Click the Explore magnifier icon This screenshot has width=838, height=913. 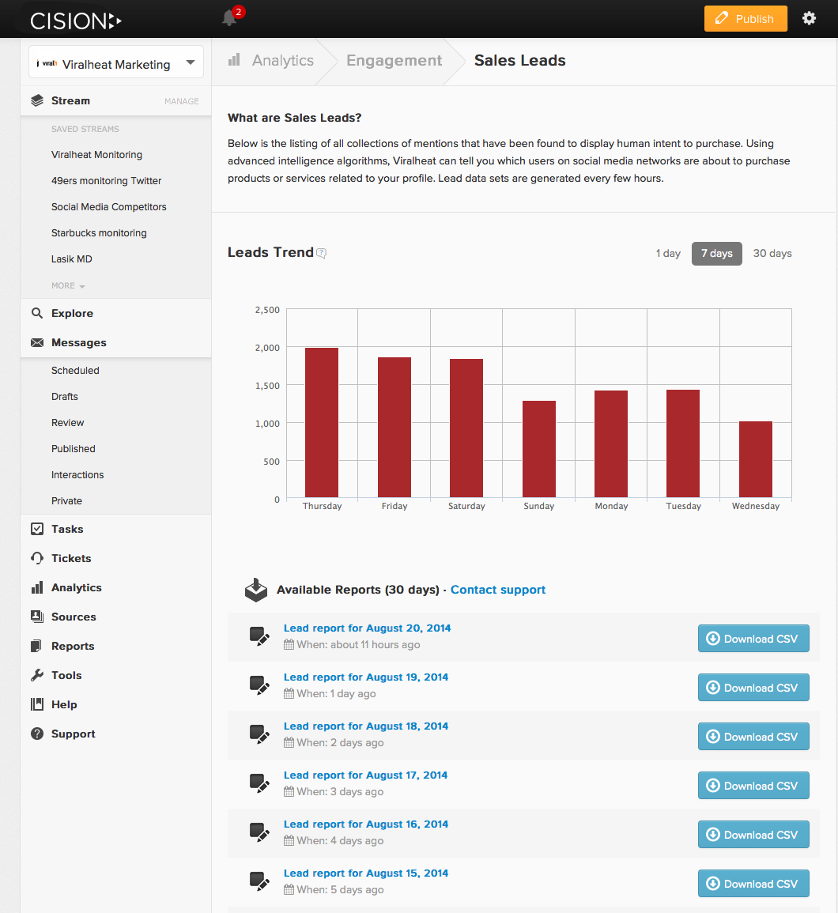point(37,313)
